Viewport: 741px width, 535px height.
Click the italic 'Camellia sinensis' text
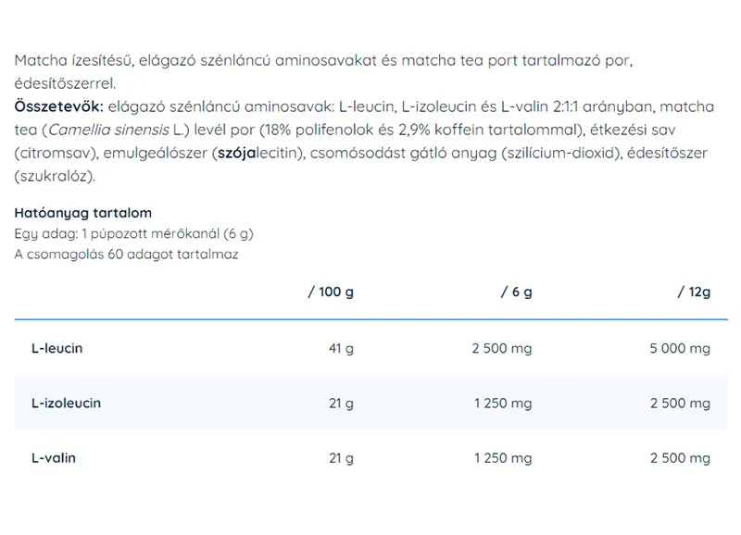pos(108,130)
